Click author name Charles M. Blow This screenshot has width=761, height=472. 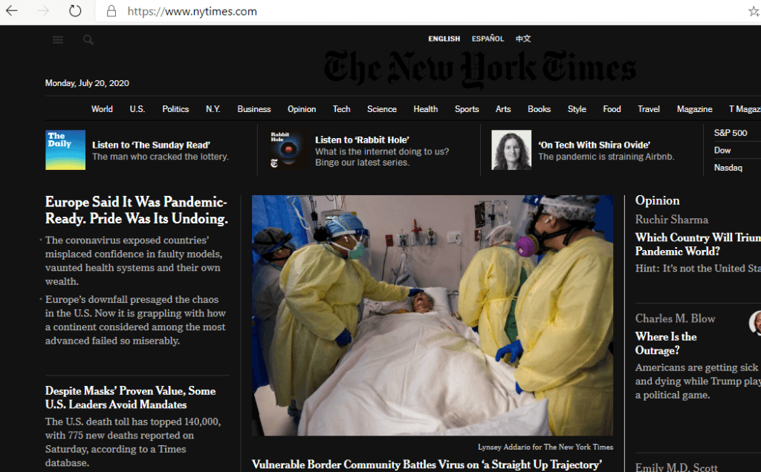675,319
